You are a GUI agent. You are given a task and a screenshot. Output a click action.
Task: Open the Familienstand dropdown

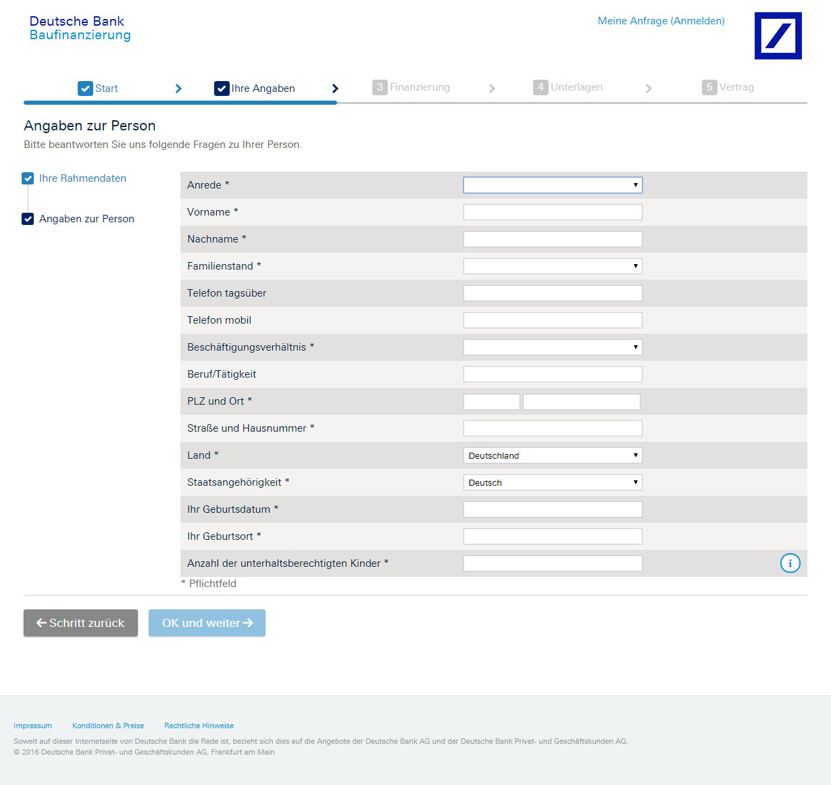[553, 266]
